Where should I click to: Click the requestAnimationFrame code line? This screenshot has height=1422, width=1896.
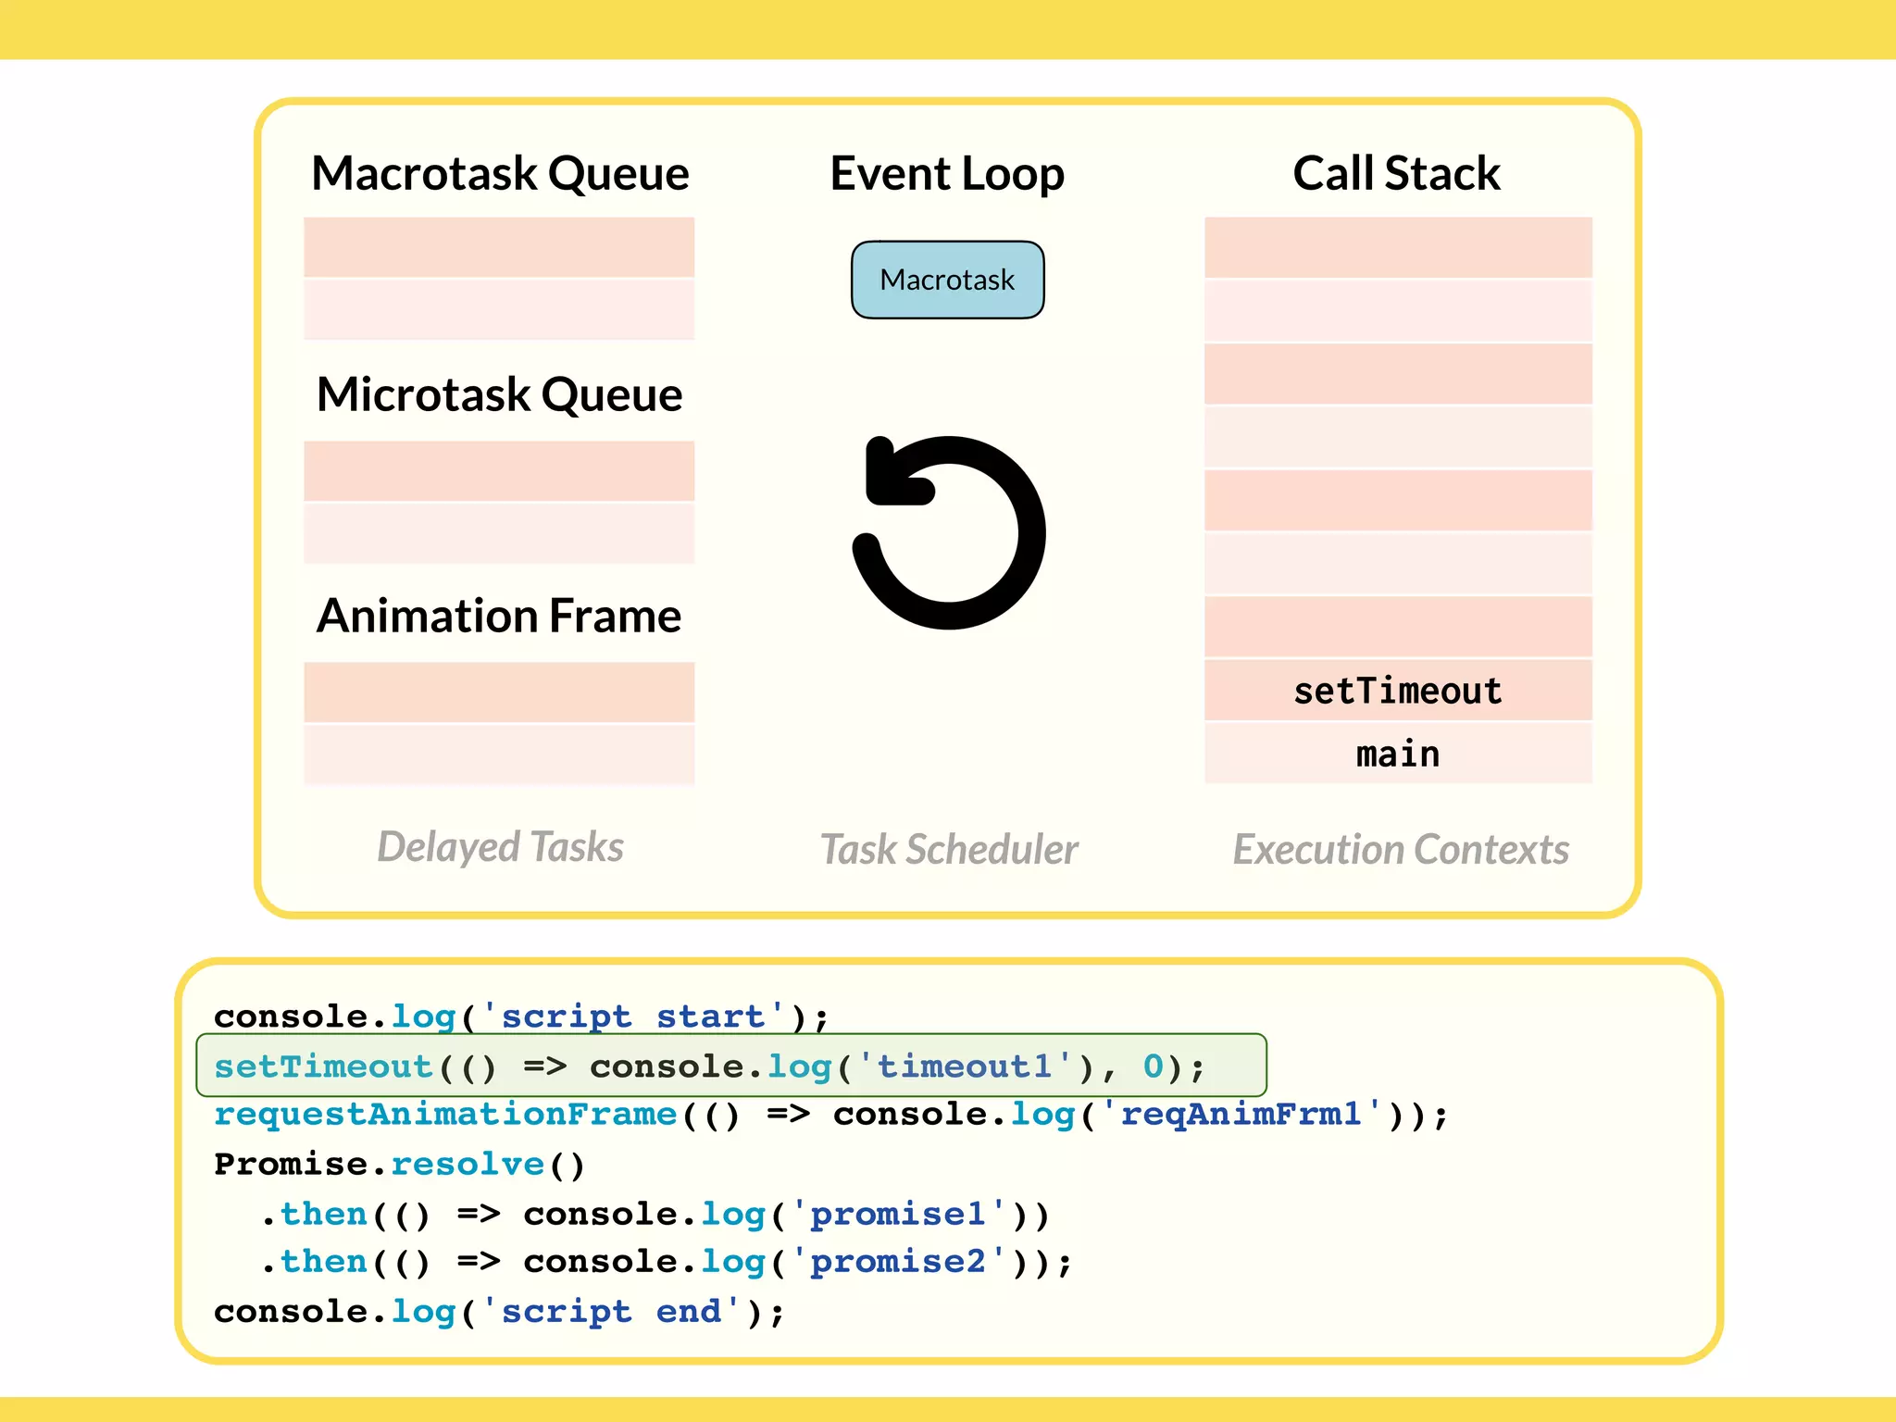(829, 1115)
